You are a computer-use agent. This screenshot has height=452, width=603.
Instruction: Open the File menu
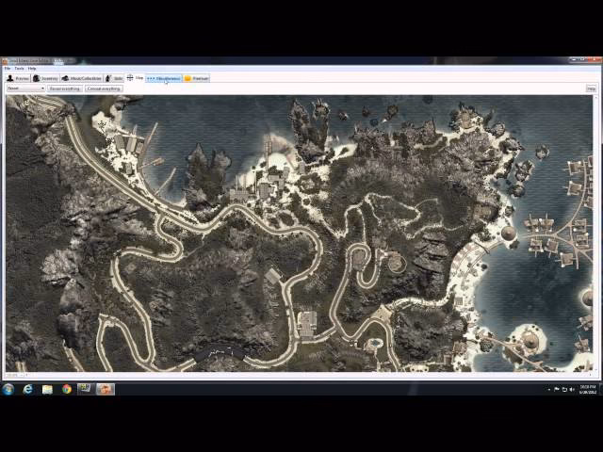[8, 69]
